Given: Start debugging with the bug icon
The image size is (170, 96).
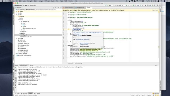Looking at the screenshot, I should point(133,5).
